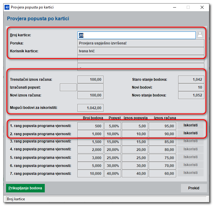Select the Novi iznos računa field
The width and height of the screenshot is (213, 206).
tap(90, 95)
